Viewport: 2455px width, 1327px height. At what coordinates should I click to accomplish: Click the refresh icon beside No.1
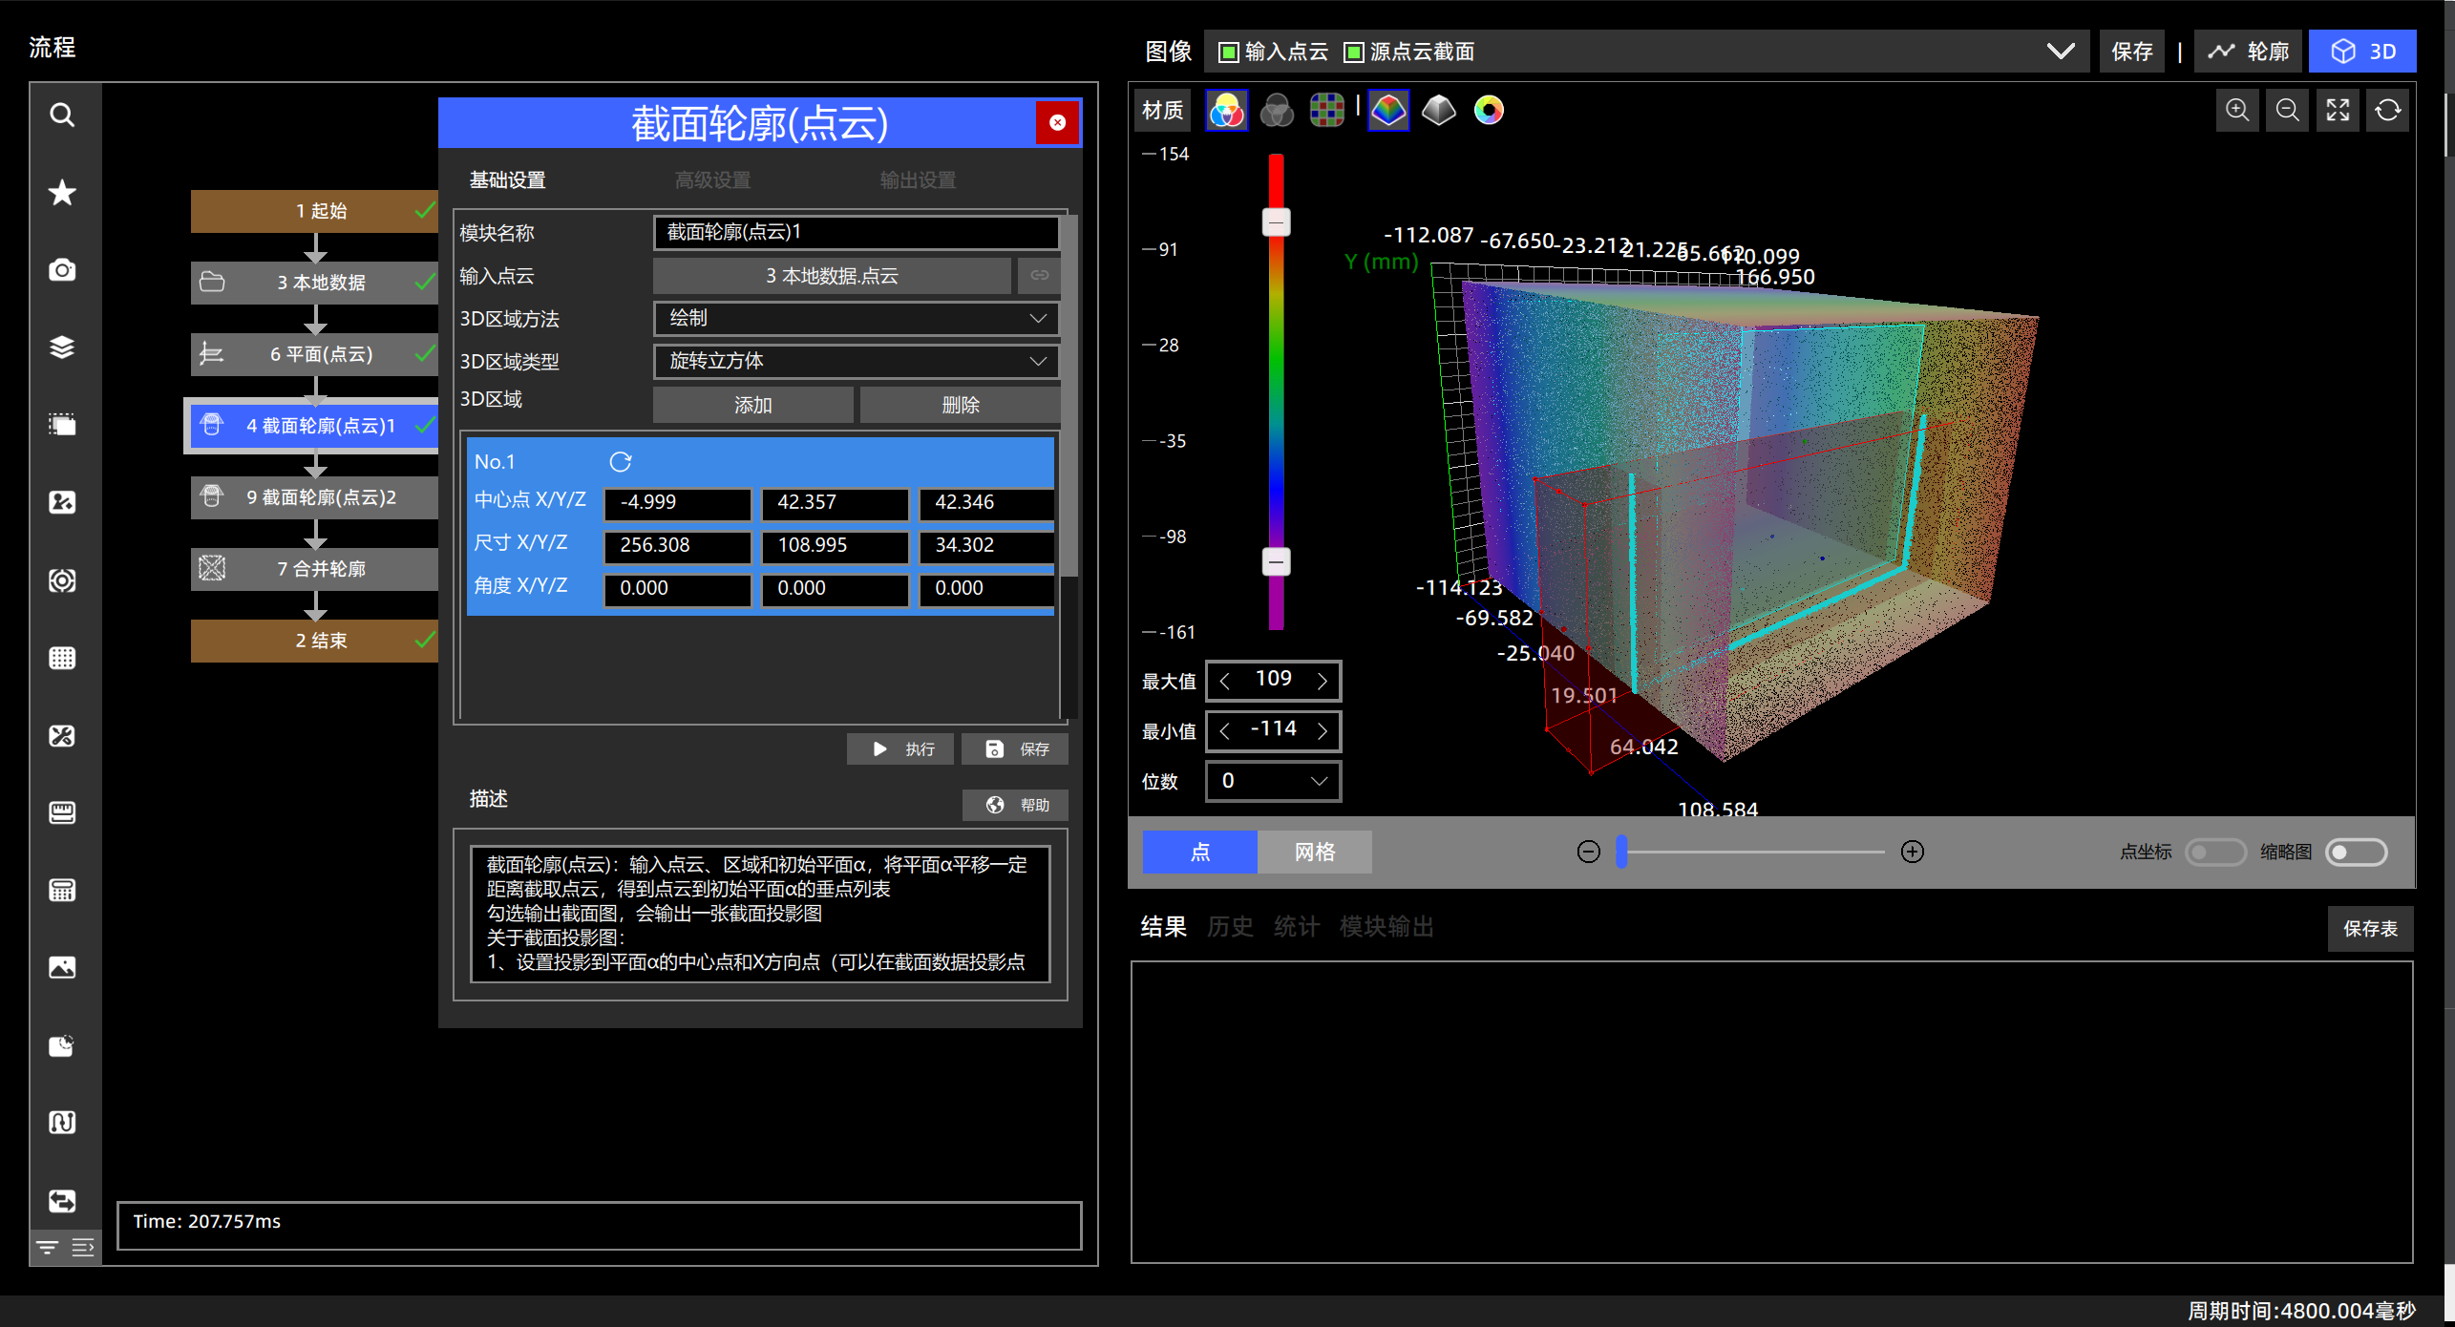coord(621,462)
